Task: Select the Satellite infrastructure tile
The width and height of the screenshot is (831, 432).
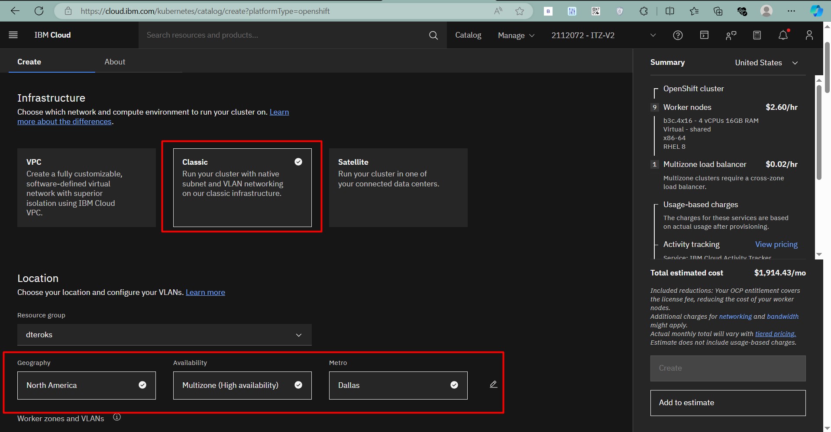Action: pyautogui.click(x=398, y=188)
